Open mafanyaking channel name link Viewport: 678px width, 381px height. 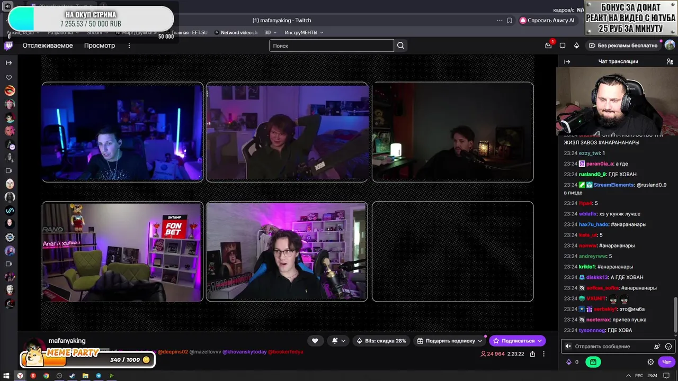67,341
